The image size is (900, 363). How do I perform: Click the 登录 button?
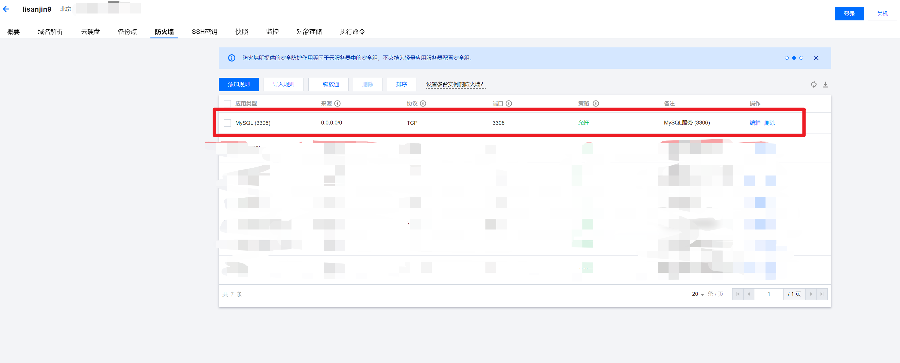tap(849, 14)
